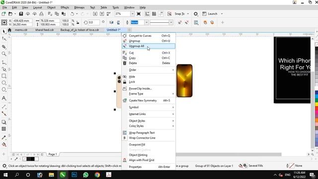Screen dimensions: 318x179
Task: Click the Mirror vertically icon
Action: [x=118, y=22]
